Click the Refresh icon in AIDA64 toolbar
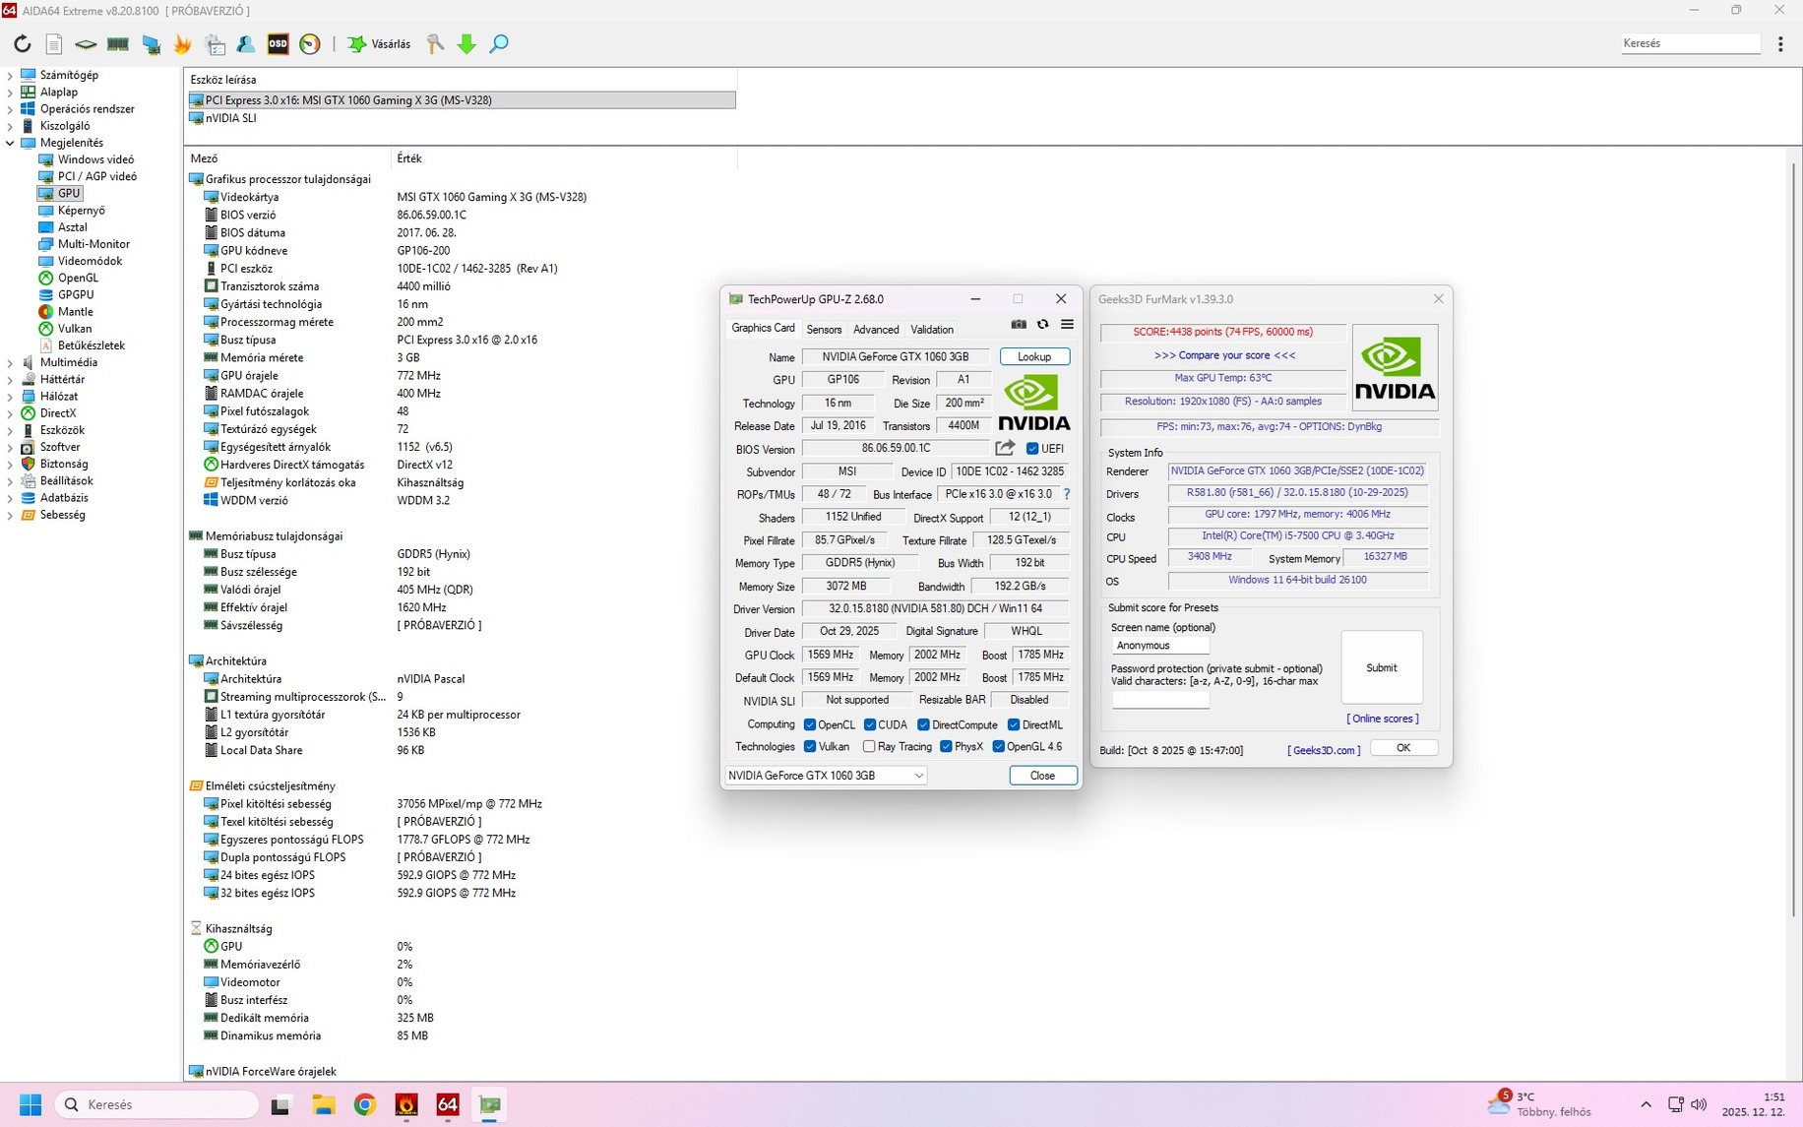Viewport: 1803px width, 1127px height. 22,44
